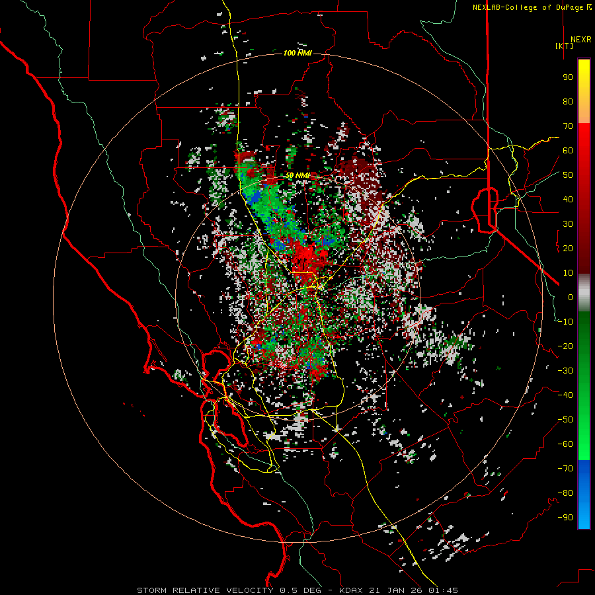This screenshot has height=595, width=595.
Task: Click the [KT] units label
Action: pyautogui.click(x=565, y=46)
